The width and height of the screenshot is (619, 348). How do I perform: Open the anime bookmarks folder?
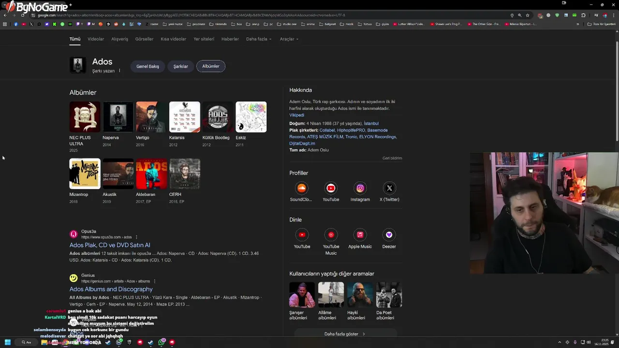click(x=308, y=24)
